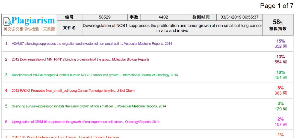This screenshot has height=138, width=295.
Task: Select the 107 词 word count
Action: [x=281, y=124]
